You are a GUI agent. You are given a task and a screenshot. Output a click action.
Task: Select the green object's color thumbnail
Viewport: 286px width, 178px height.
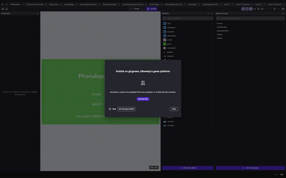(x=164, y=44)
